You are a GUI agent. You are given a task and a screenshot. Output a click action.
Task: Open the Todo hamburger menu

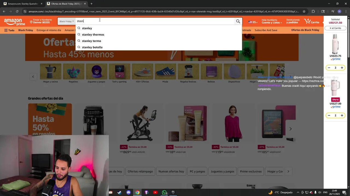(9, 30)
